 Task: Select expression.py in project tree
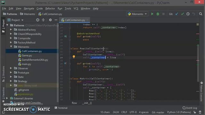tap(25, 94)
